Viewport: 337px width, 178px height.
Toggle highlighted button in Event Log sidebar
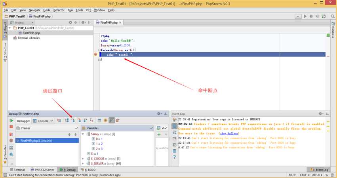[x=175, y=126]
